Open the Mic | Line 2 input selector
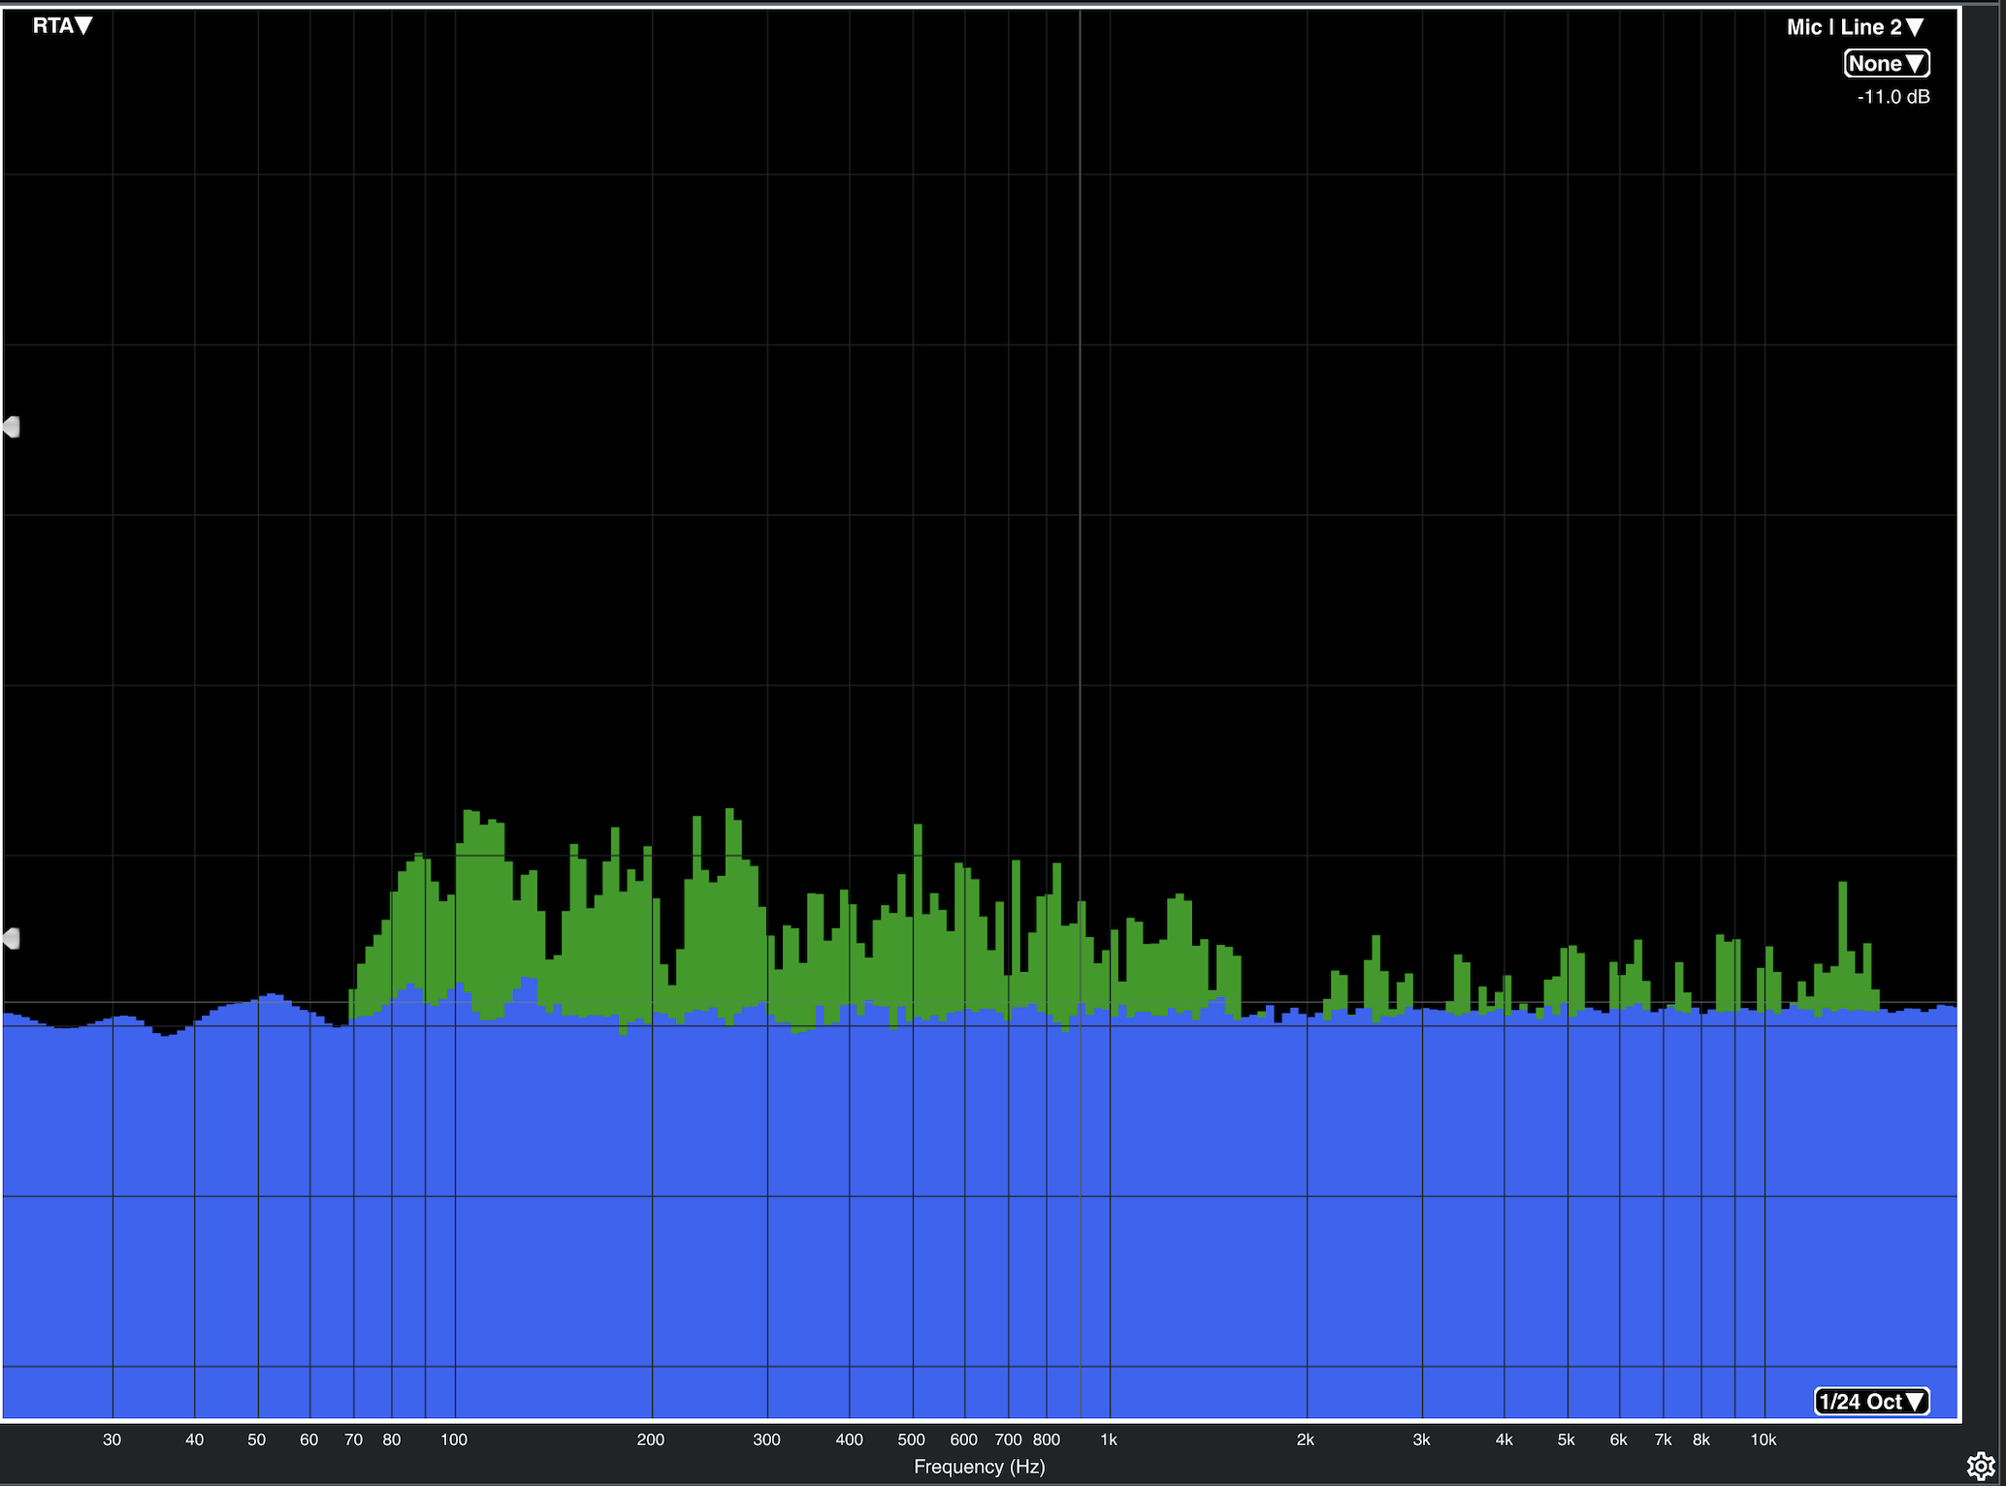This screenshot has width=2006, height=1486. (1855, 27)
